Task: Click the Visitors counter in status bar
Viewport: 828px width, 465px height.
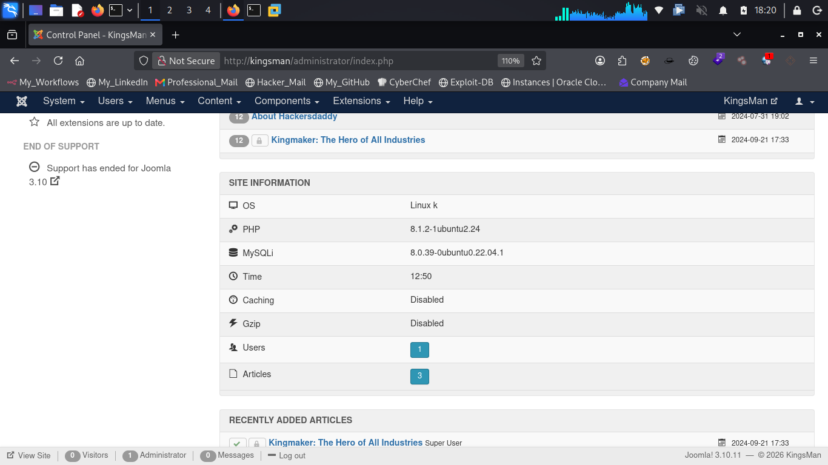Action: pyautogui.click(x=87, y=455)
